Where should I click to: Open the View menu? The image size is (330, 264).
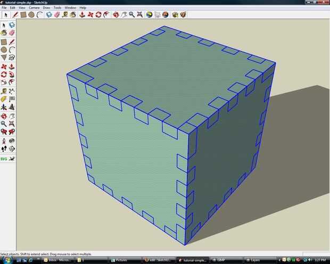click(22, 7)
